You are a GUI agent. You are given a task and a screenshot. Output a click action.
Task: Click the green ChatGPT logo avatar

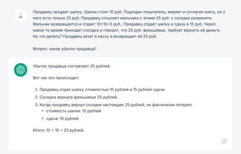tap(21, 70)
